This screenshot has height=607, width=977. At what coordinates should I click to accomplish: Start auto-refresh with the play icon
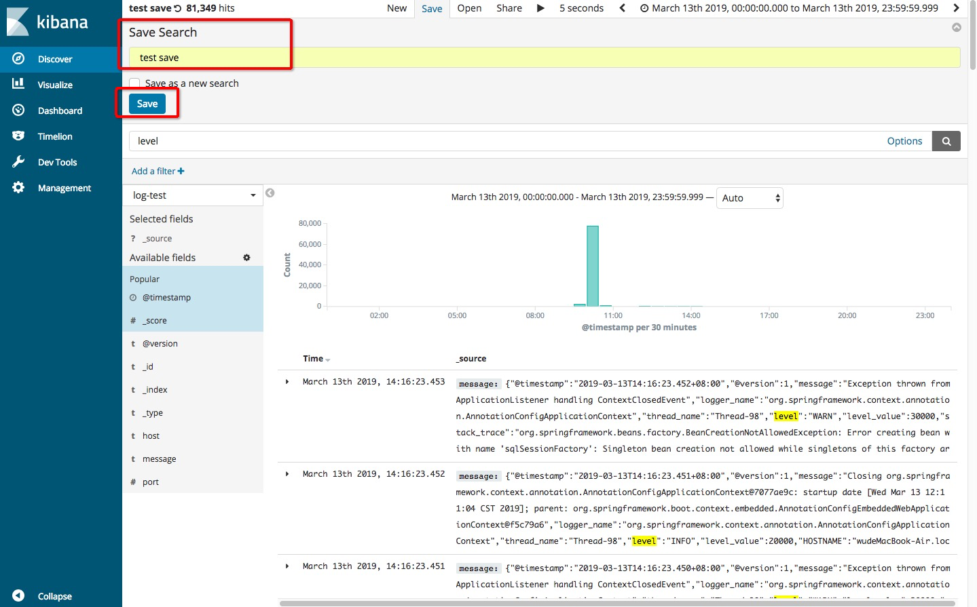pos(540,8)
